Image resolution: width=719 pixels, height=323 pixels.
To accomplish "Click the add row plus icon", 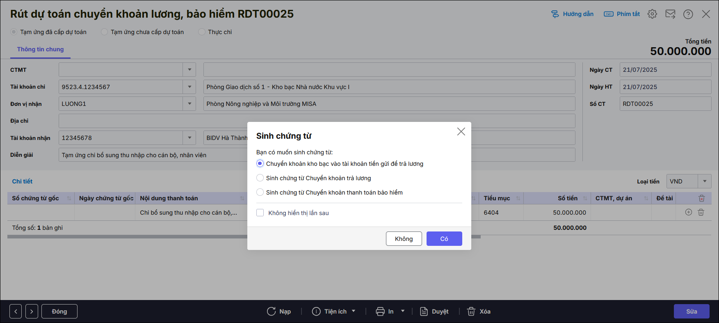I will 689,212.
